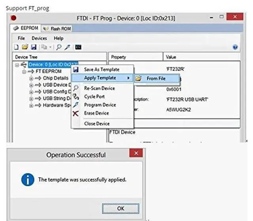This screenshot has height=221, width=253.
Task: Expand the Chip Details tree node
Action: click(x=31, y=78)
